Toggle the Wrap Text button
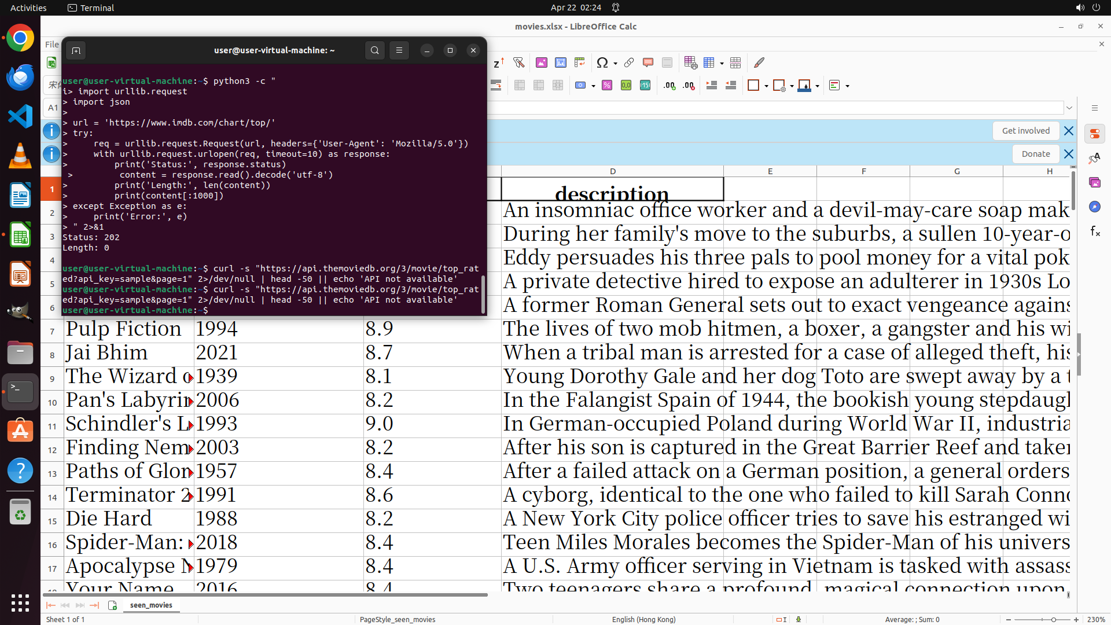This screenshot has height=625, width=1111. point(496,86)
